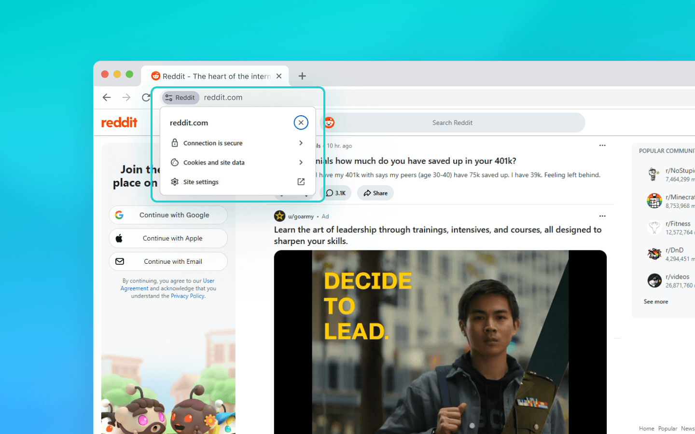Click the cookie icon beside Cookies and site data
The height and width of the screenshot is (434, 695).
click(175, 163)
